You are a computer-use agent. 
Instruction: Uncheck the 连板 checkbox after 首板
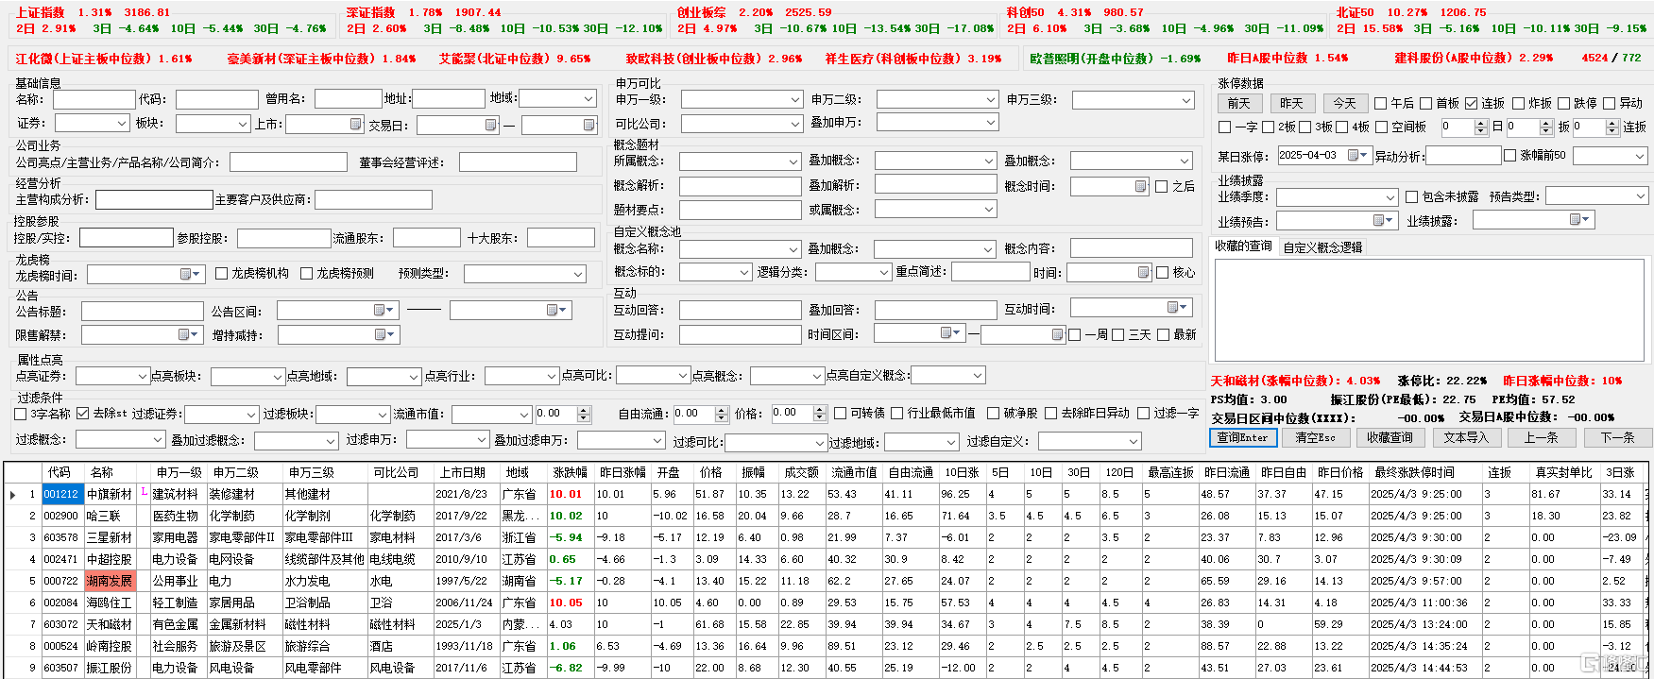point(1471,103)
